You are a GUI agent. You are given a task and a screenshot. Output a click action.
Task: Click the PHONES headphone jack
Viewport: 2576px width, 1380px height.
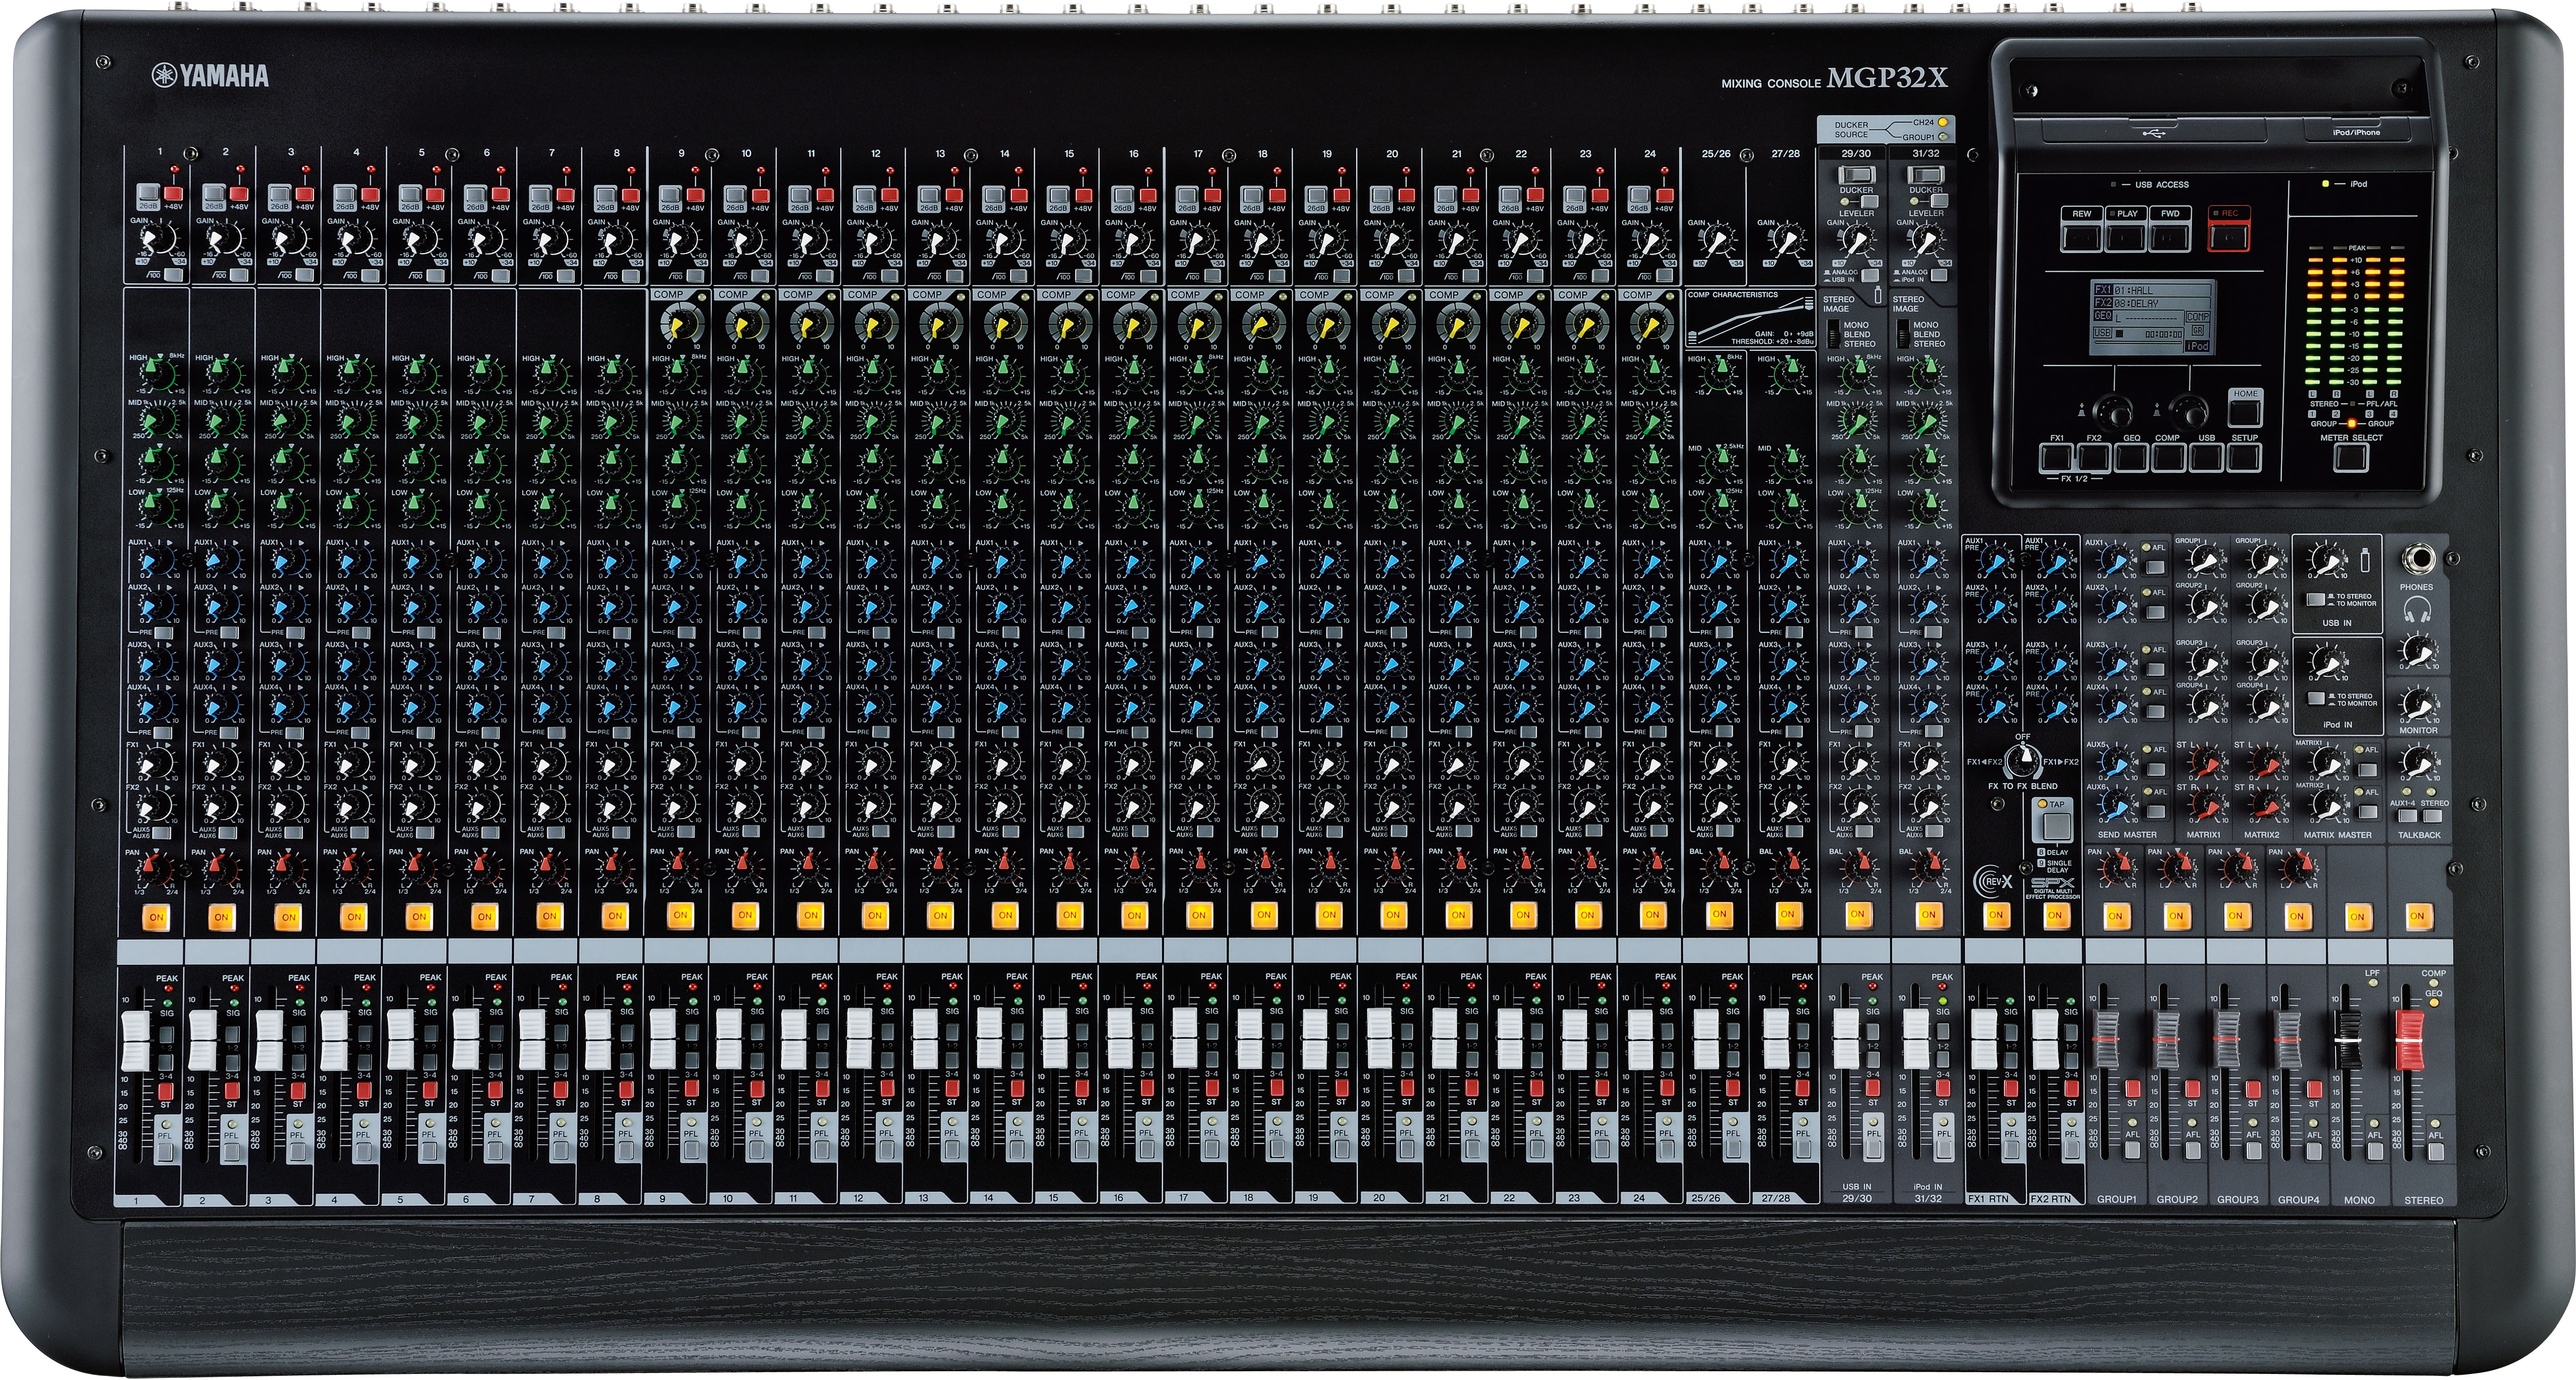2420,558
